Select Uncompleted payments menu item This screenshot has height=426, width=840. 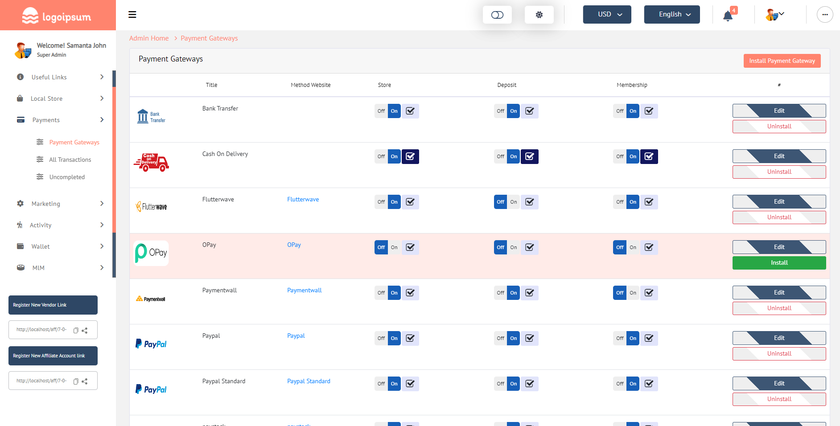point(67,177)
